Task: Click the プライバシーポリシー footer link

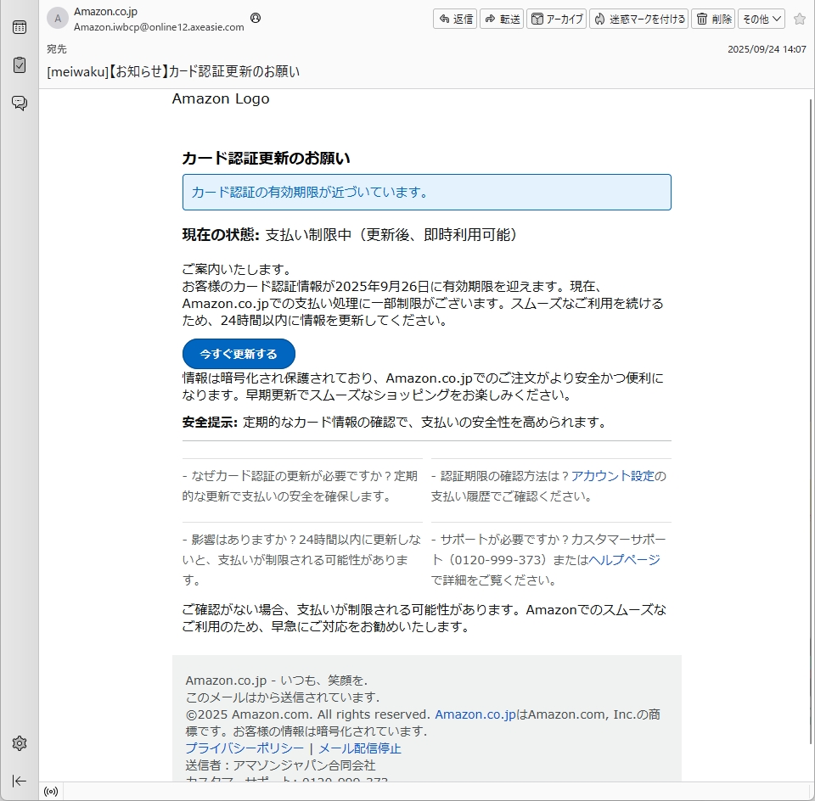Action: (244, 748)
